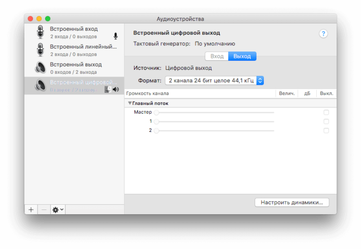Toggle the mute checkbox for channel 1
361x249 pixels.
(326, 121)
